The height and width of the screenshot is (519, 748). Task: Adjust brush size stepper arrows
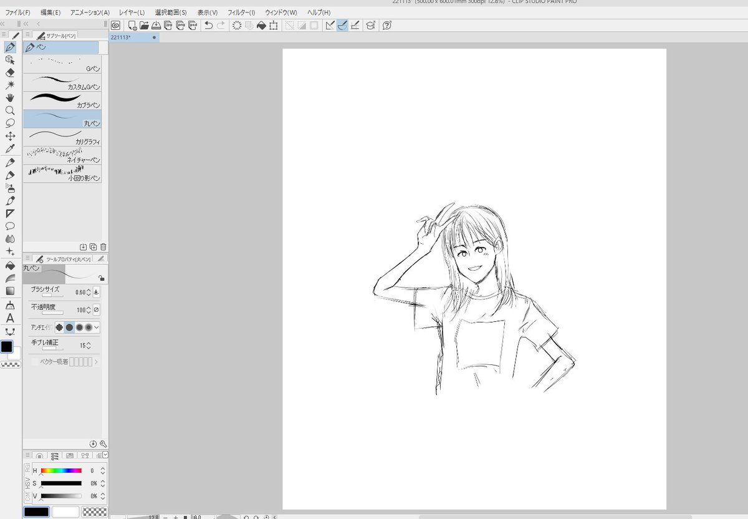coord(88,292)
